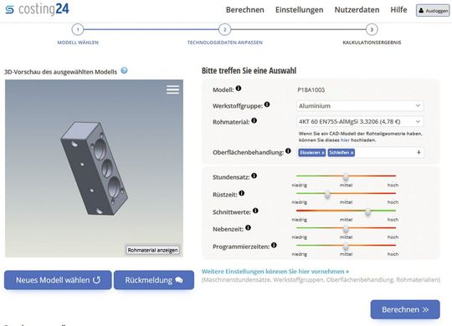
Task: Open the Einstellungen menu item
Action: click(299, 10)
